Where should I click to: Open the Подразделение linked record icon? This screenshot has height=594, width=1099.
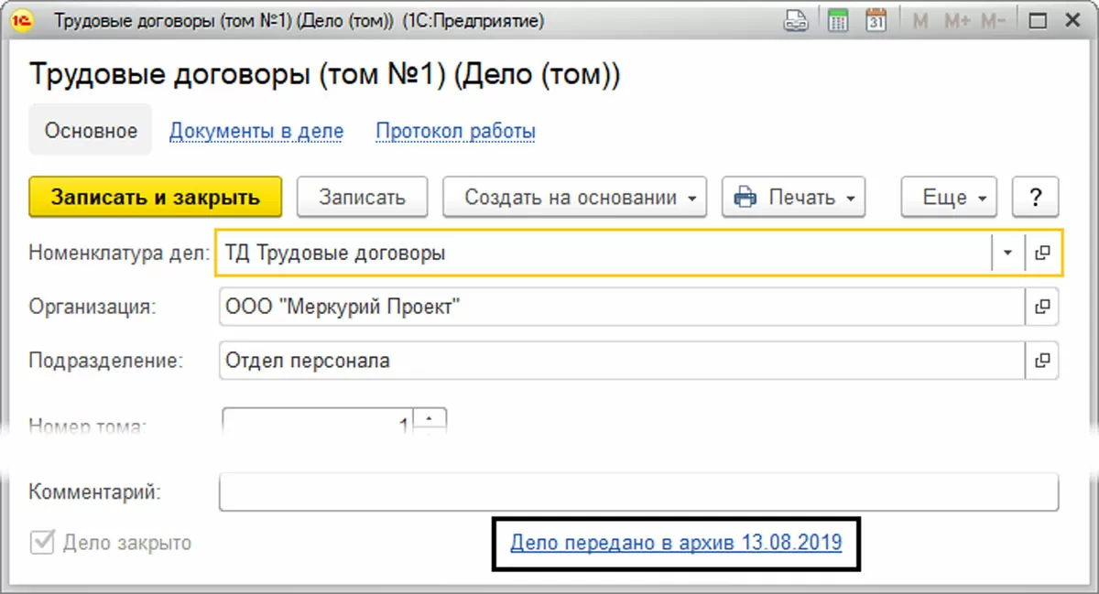pos(1041,361)
